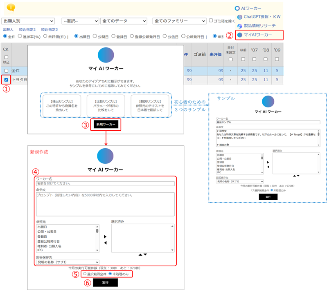Image resolution: width=327 pixels, height=290 pixels.
Task: Open 回答保存先 dropdown in 新規作成 form
Action: click(68, 262)
